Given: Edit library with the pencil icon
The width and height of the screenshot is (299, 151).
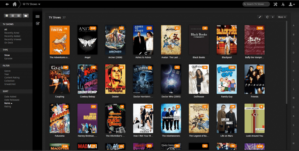Looking at the screenshot, I should (260, 17).
